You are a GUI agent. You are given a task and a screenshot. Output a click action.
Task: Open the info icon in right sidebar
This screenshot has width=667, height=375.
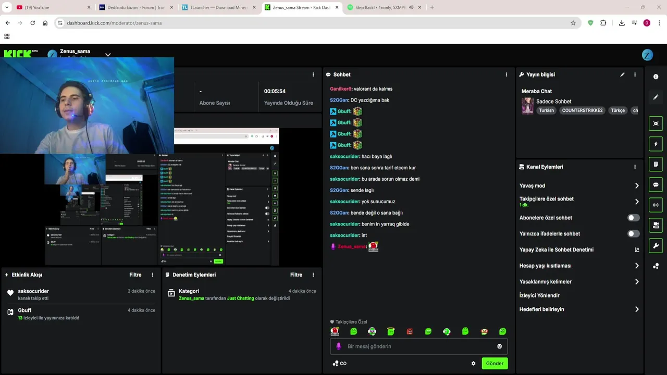tap(656, 77)
